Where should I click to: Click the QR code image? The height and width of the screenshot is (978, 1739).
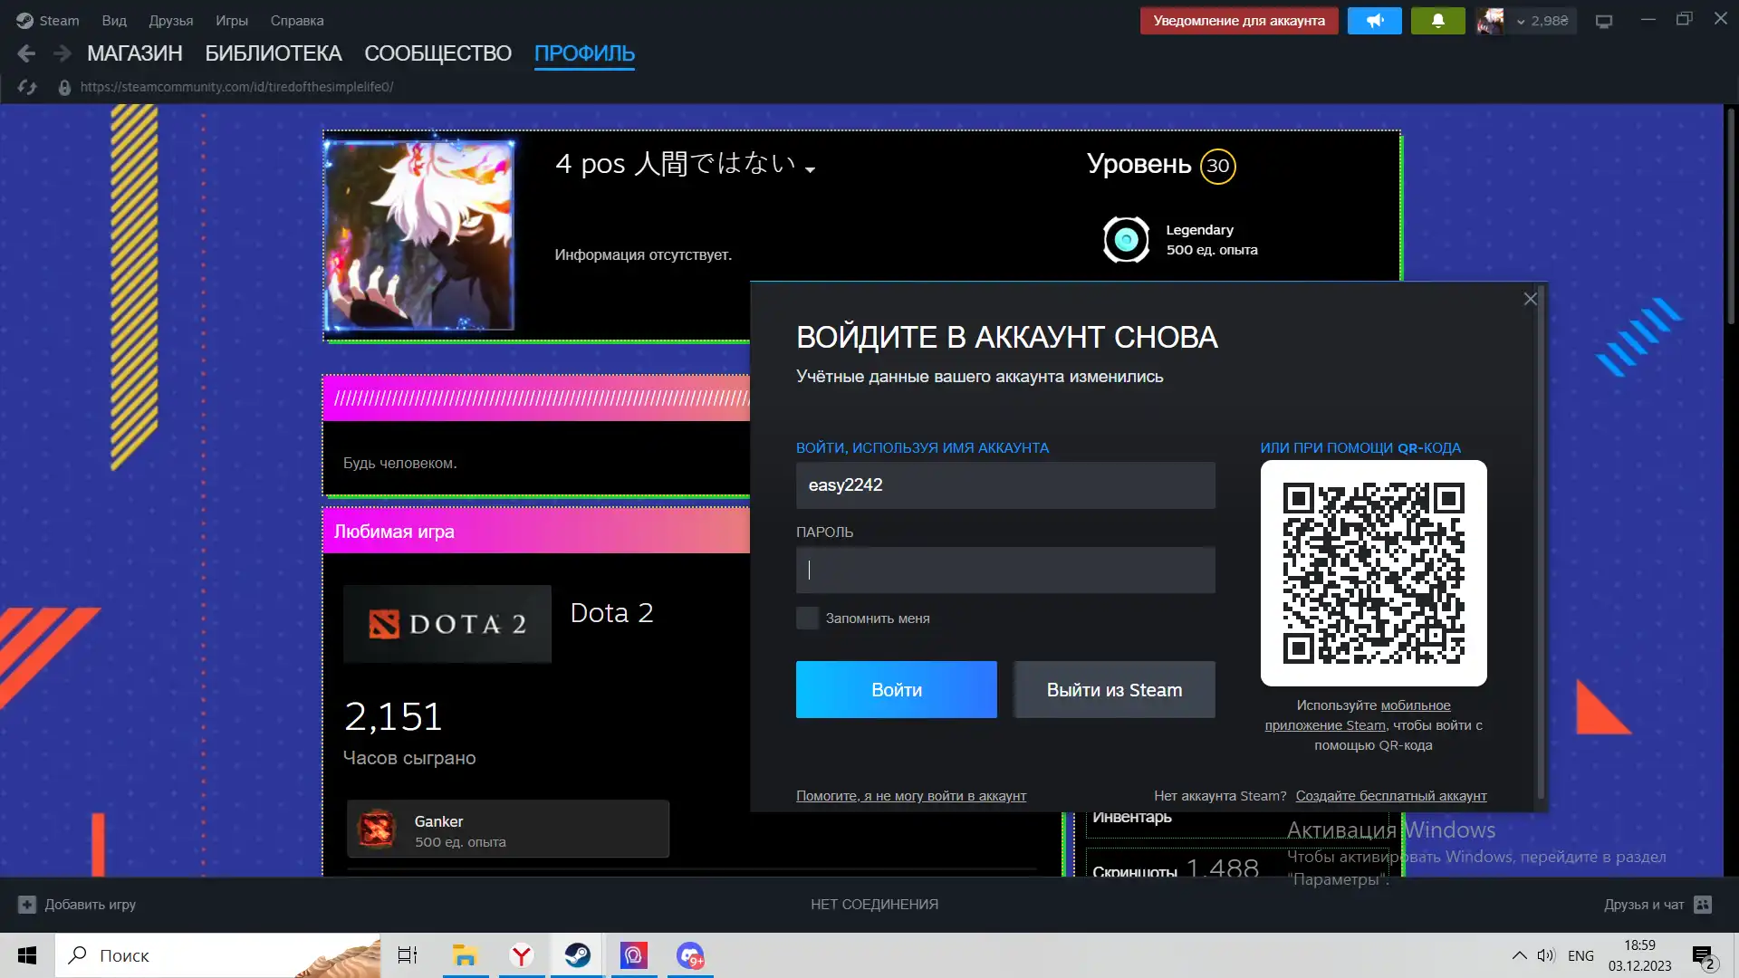1373,572
